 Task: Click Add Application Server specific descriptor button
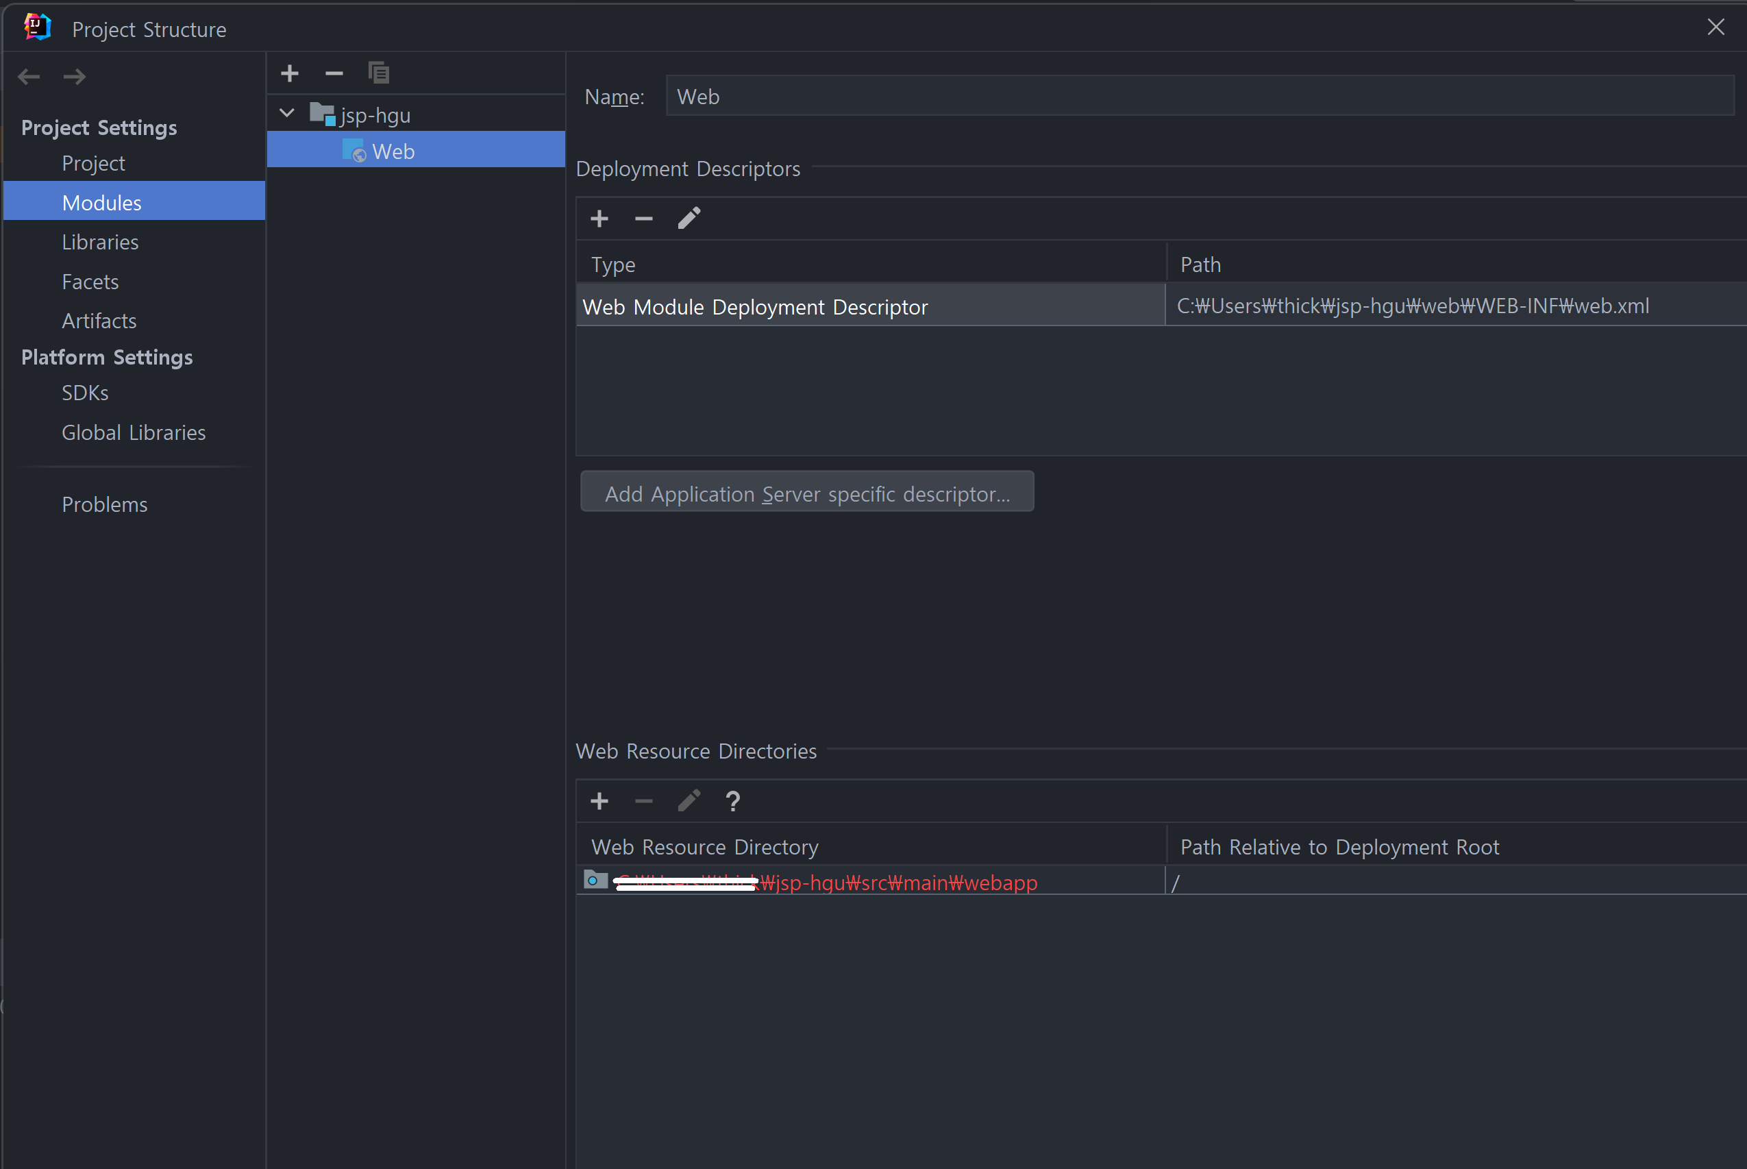pyautogui.click(x=806, y=493)
